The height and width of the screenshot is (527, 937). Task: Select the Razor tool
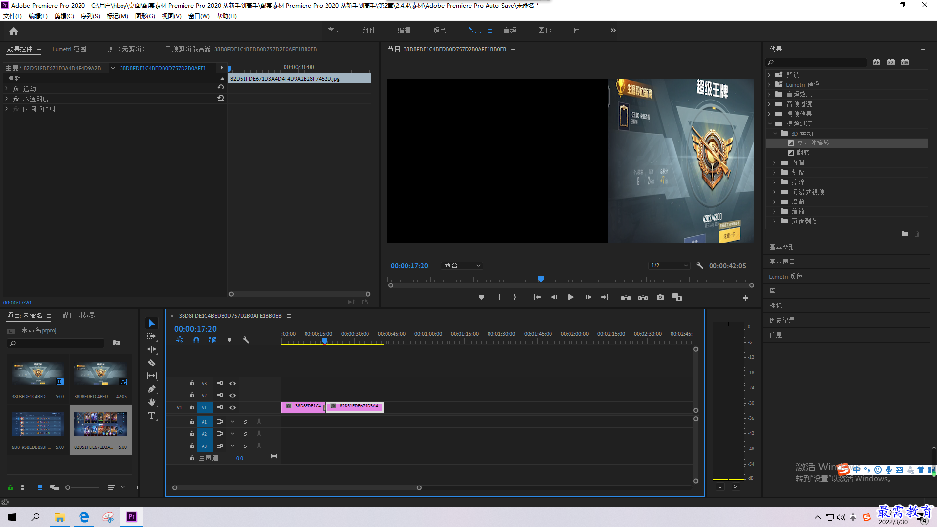pos(152,363)
